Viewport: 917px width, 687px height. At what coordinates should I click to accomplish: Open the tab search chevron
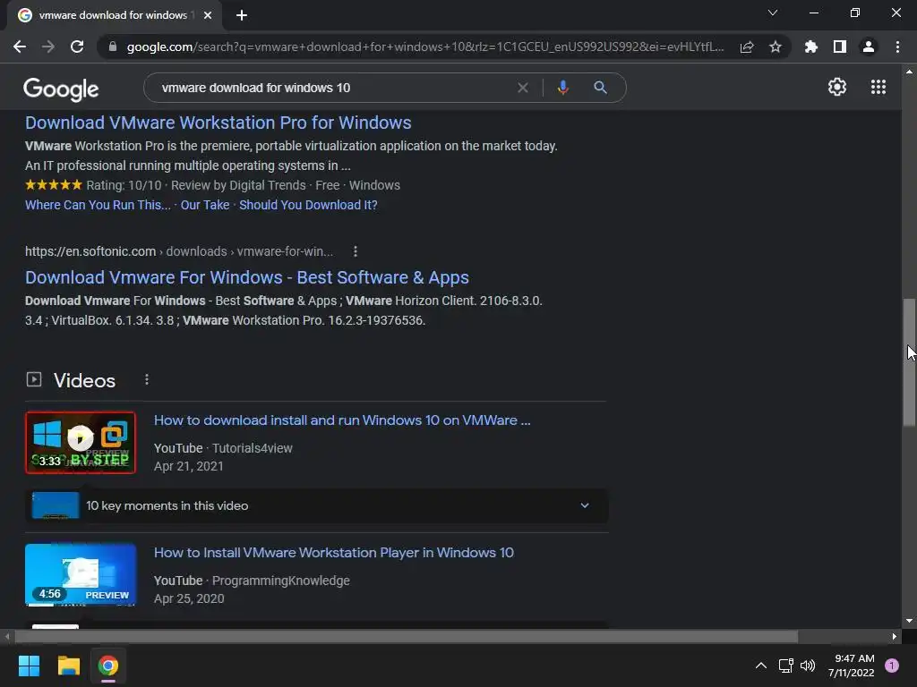click(x=773, y=13)
